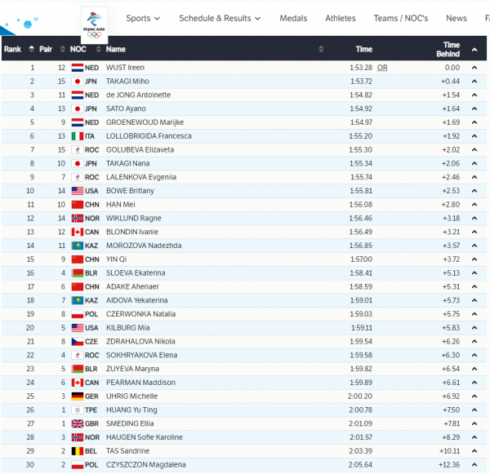Expand details for TAKAGI Miho row
490x474 pixels.
pos(474,82)
